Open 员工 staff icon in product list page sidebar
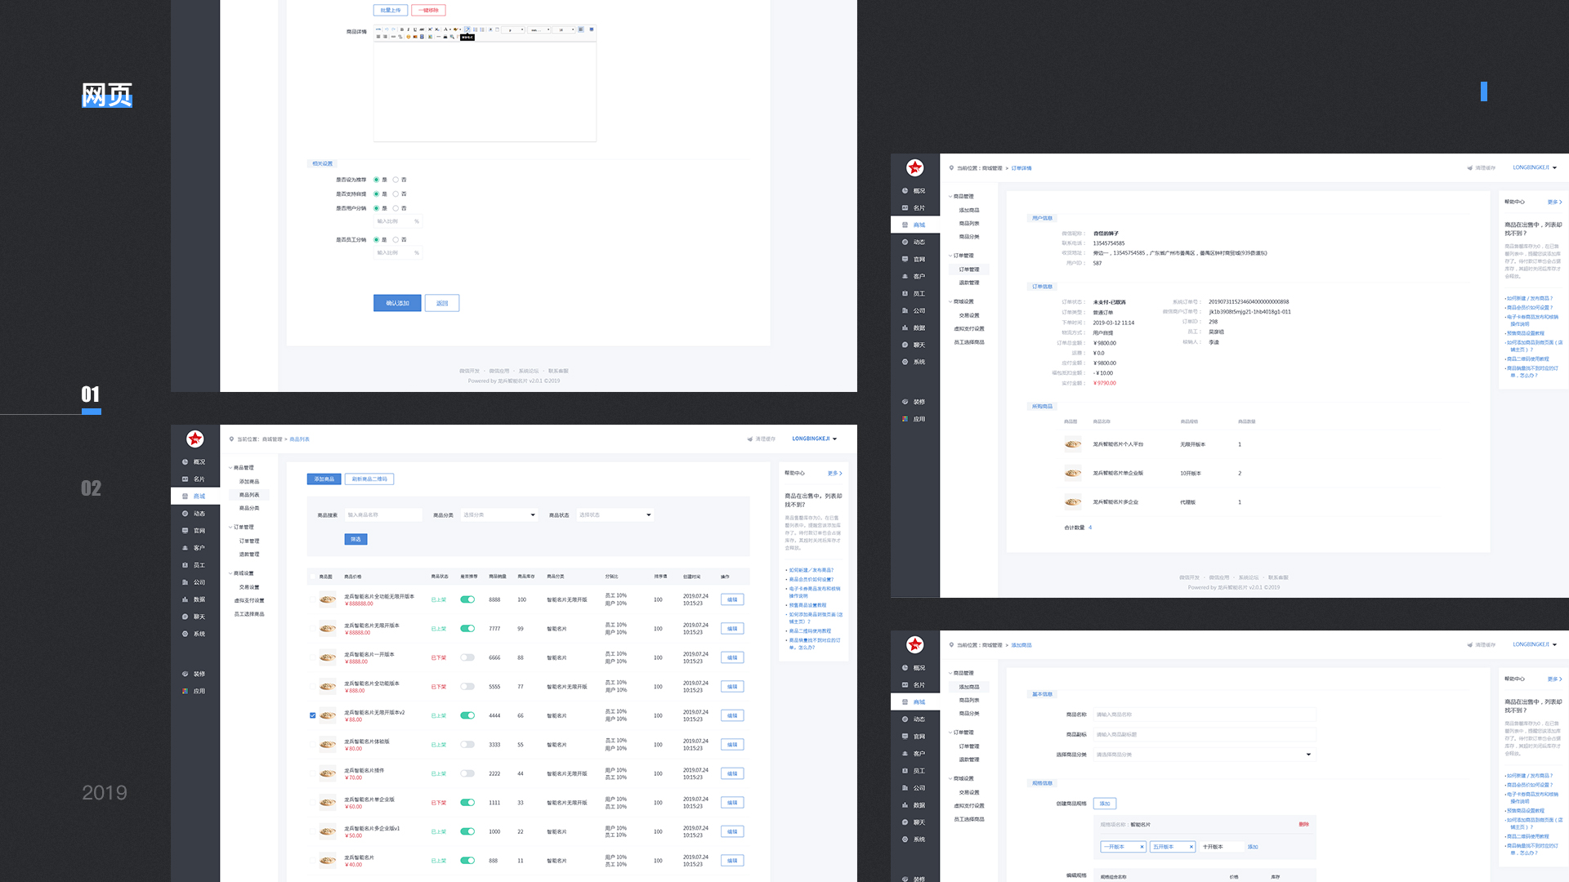 click(186, 565)
